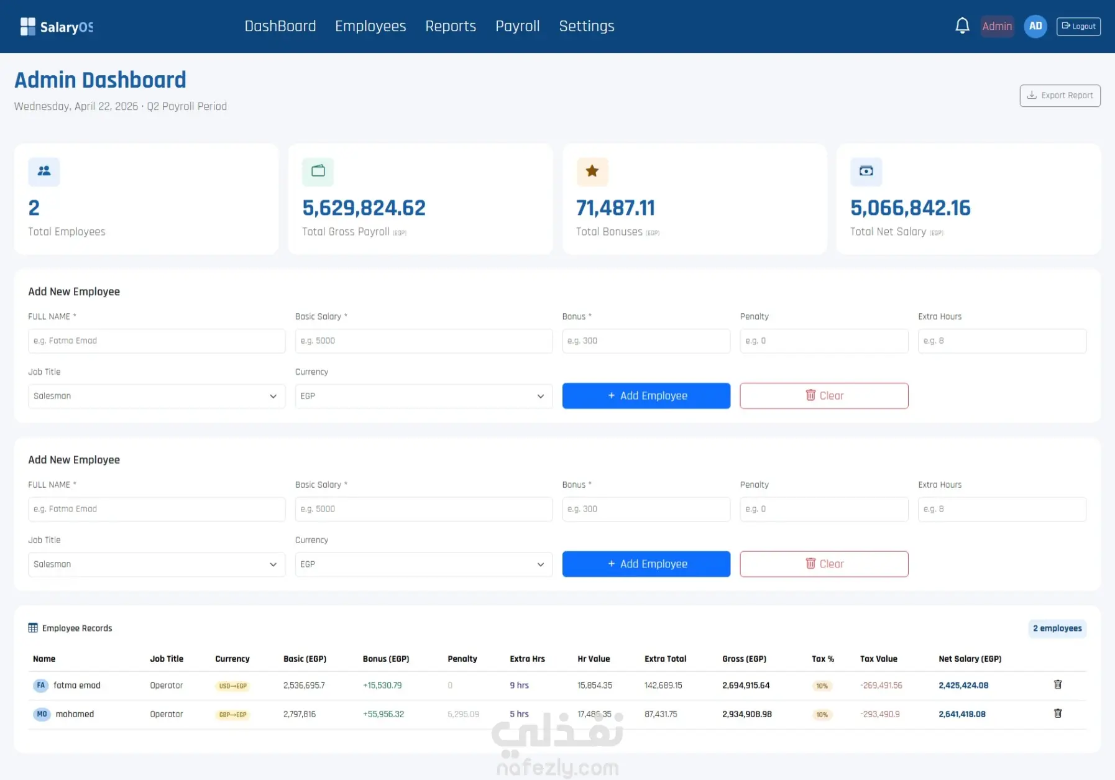Screen dimensions: 1115x780
Task: Click the notification bell icon
Action: point(962,26)
